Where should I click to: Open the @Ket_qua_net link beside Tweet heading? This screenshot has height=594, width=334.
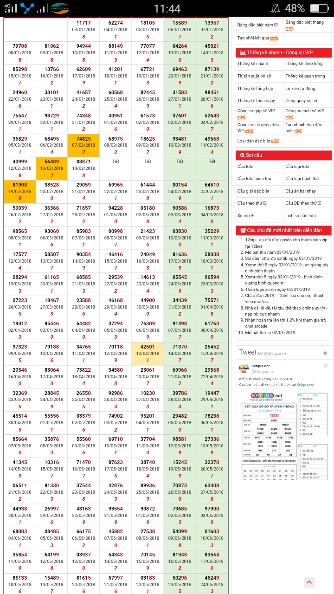276,354
